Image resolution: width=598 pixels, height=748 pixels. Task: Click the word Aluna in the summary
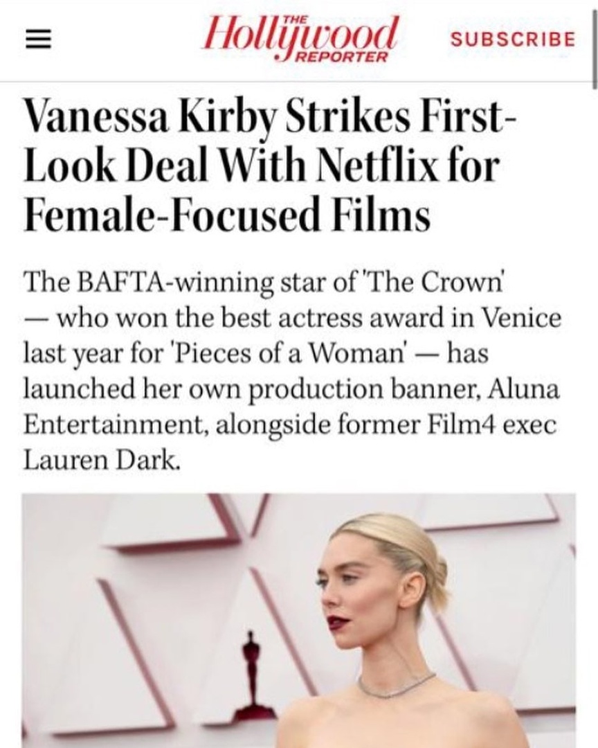click(529, 389)
